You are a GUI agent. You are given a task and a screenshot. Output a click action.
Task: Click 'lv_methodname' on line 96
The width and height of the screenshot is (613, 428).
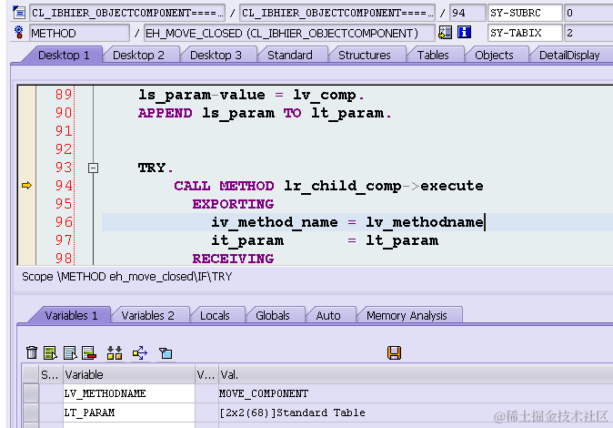pos(425,222)
